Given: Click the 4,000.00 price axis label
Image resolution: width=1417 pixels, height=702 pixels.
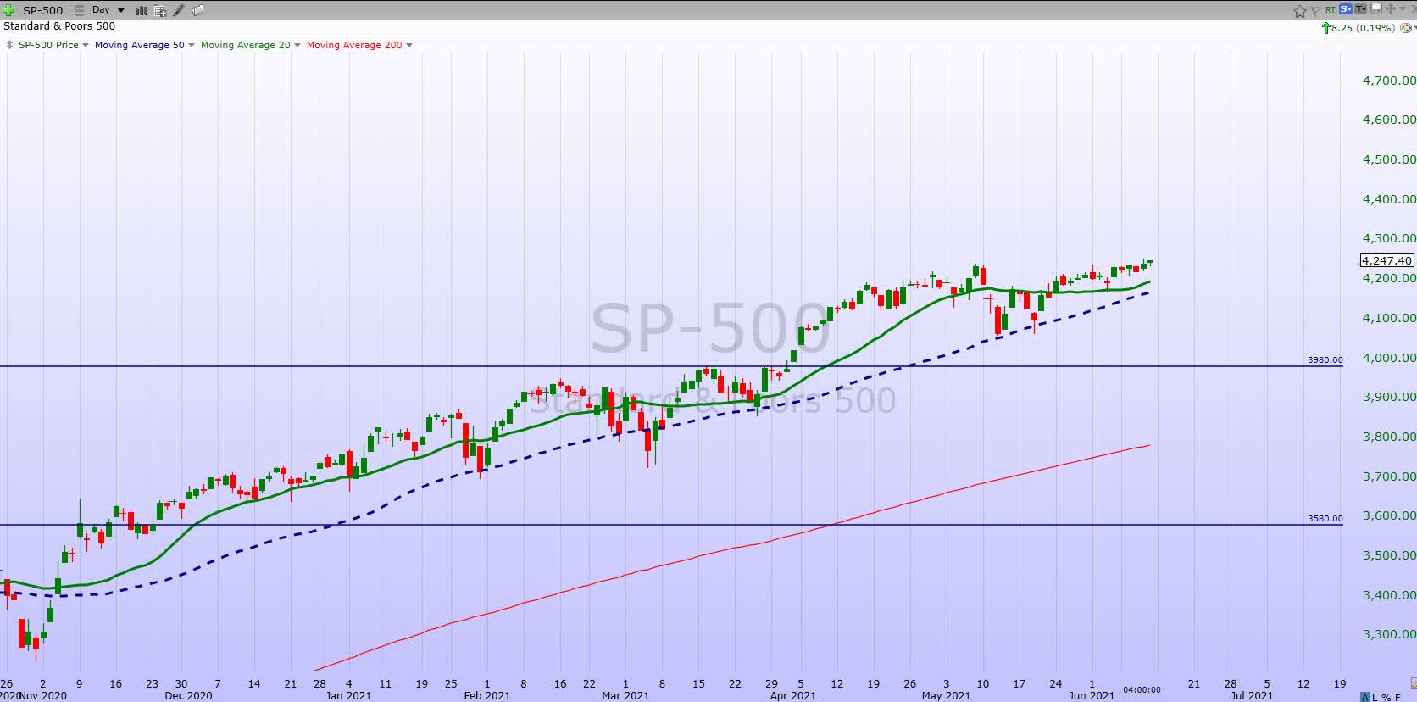Looking at the screenshot, I should (x=1389, y=358).
